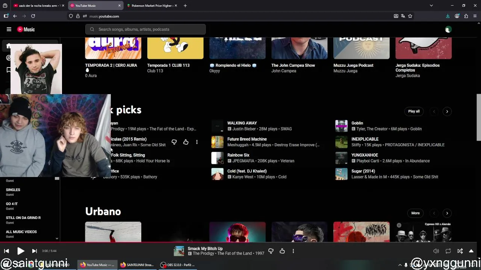The image size is (481, 270).
Task: Click the browser address bar URL
Action: (104, 16)
